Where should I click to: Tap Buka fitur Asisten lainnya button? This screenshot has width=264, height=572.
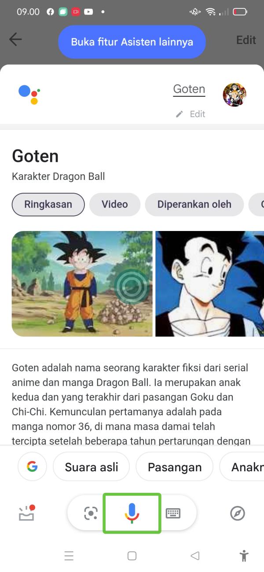point(132,42)
